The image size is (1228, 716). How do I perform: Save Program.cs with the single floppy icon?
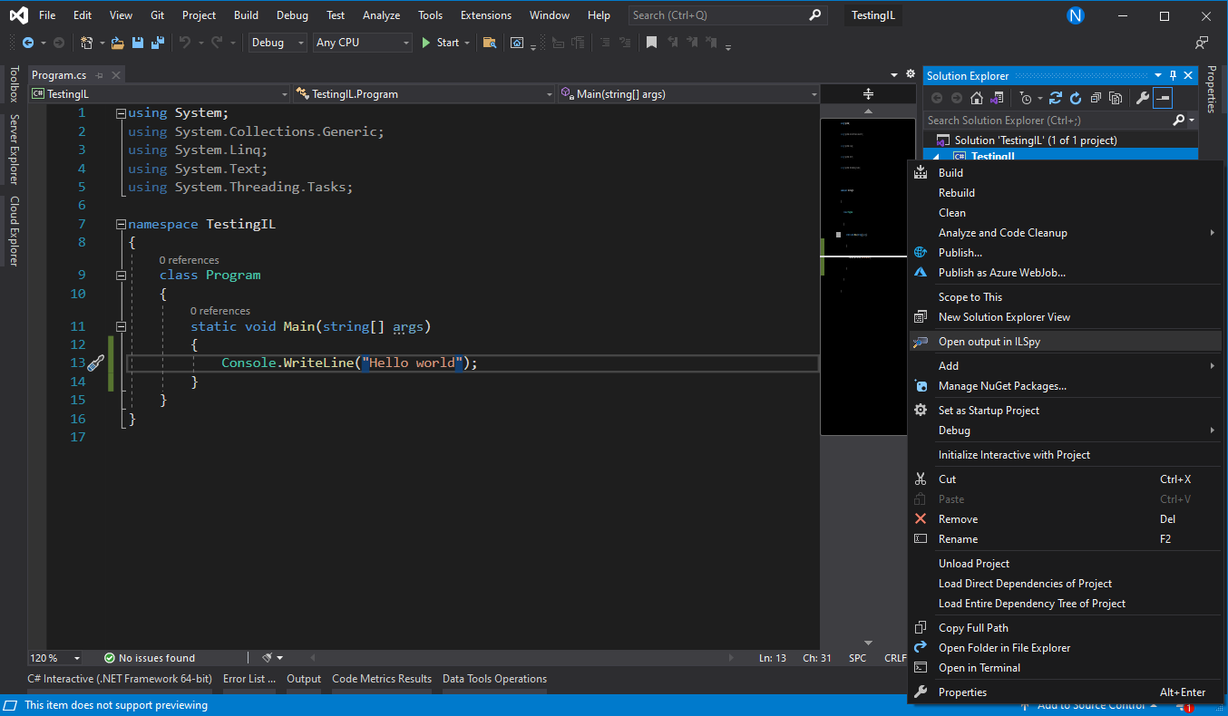click(x=138, y=43)
